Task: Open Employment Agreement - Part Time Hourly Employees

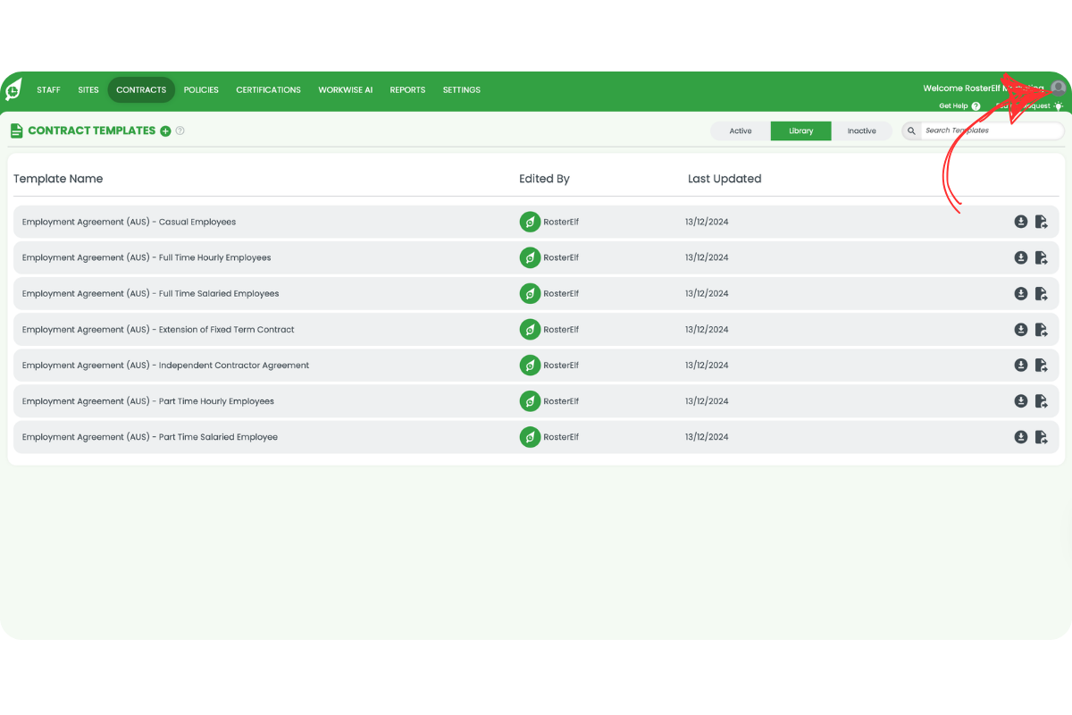Action: (x=148, y=401)
